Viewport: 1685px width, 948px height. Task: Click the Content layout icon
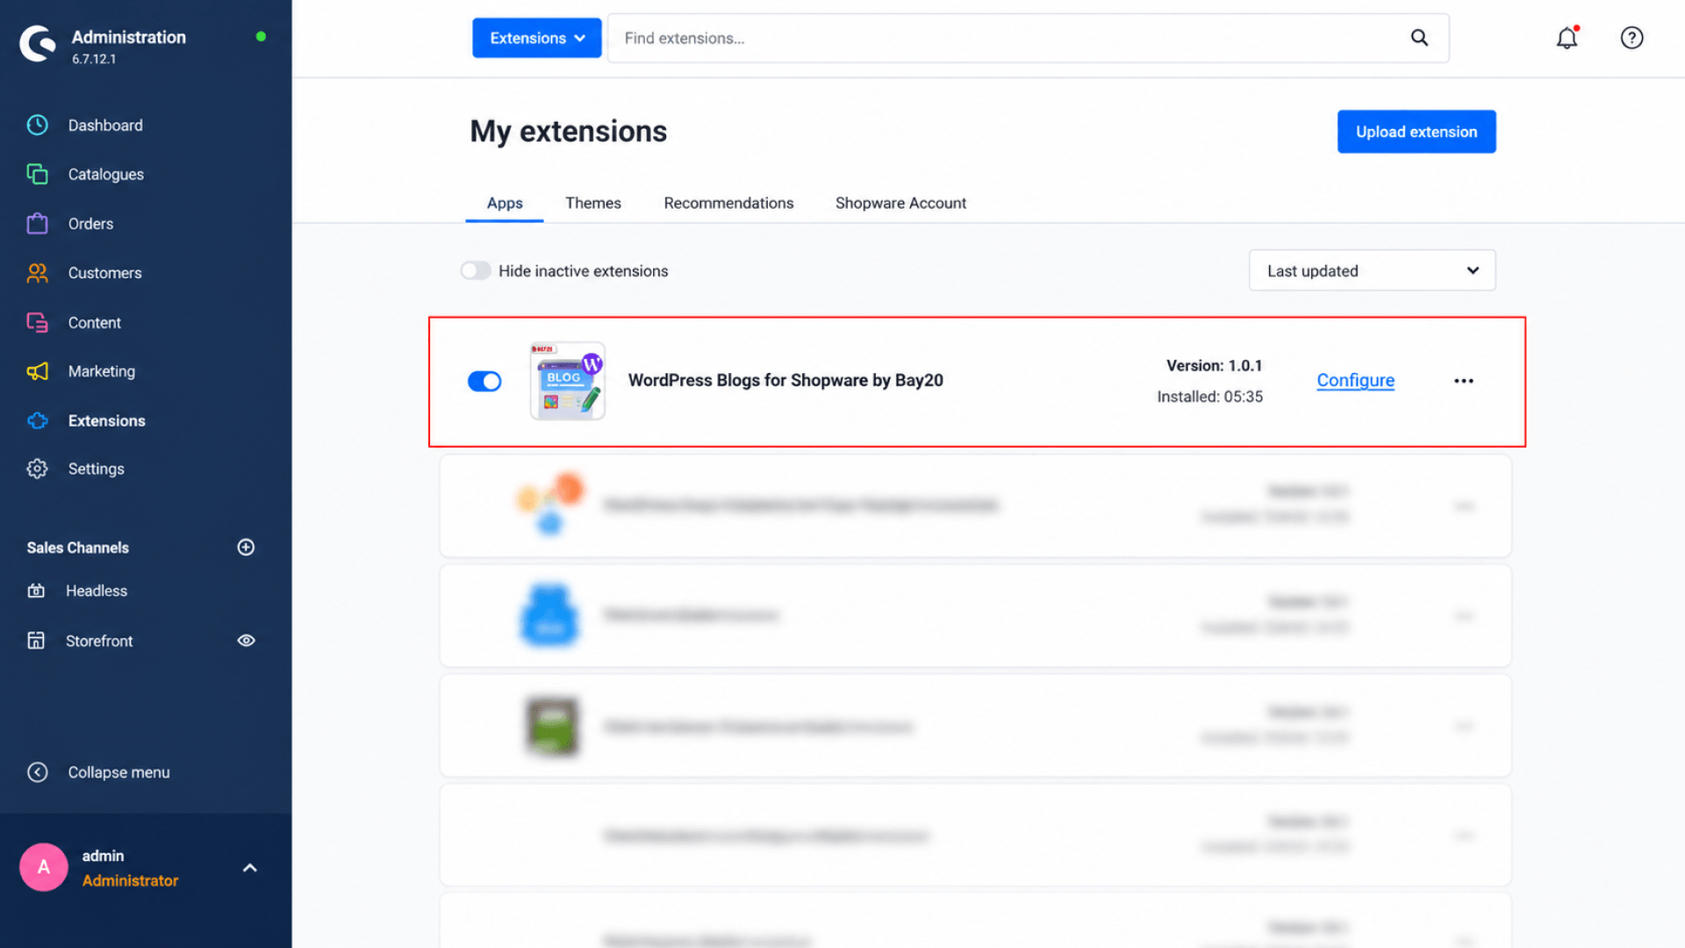pyautogui.click(x=37, y=322)
